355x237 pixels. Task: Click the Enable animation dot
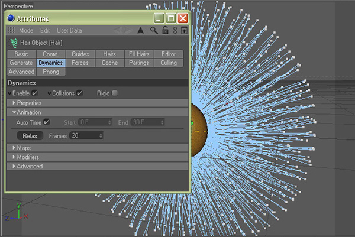coord(9,93)
